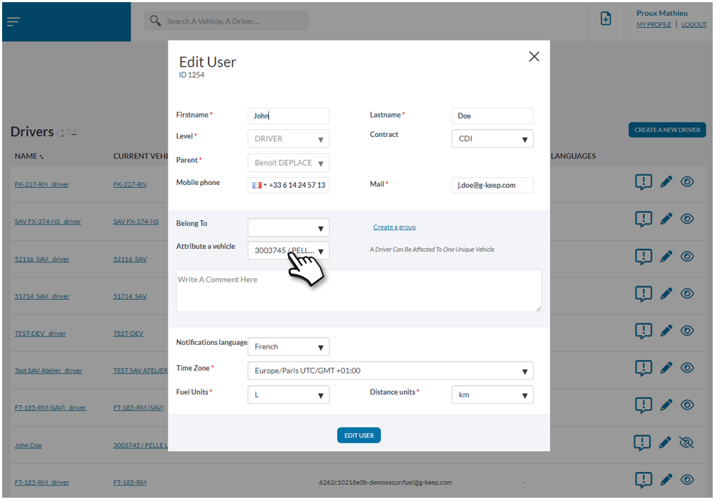
Task: Toggle visibility eye for SAV FX-374-NS driver
Action: tap(687, 219)
